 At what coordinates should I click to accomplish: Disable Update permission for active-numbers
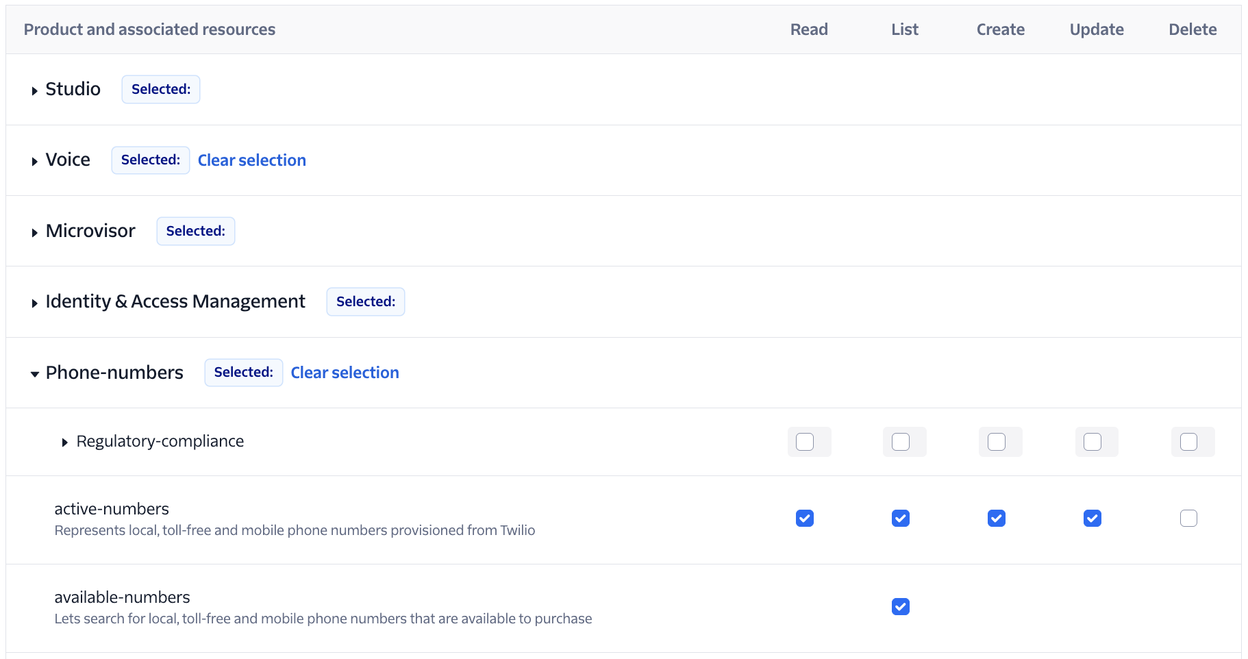coord(1092,519)
